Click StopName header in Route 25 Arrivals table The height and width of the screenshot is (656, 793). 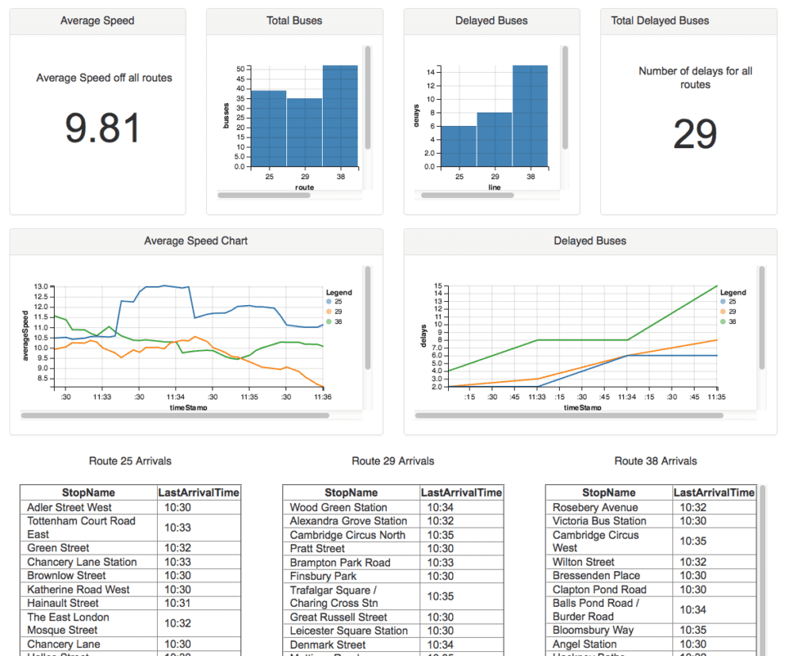point(89,493)
